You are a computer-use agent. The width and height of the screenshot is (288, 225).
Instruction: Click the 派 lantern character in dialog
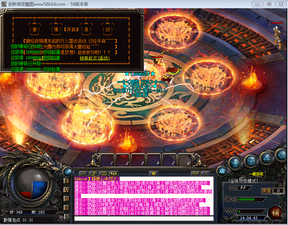pyautogui.click(x=86, y=29)
